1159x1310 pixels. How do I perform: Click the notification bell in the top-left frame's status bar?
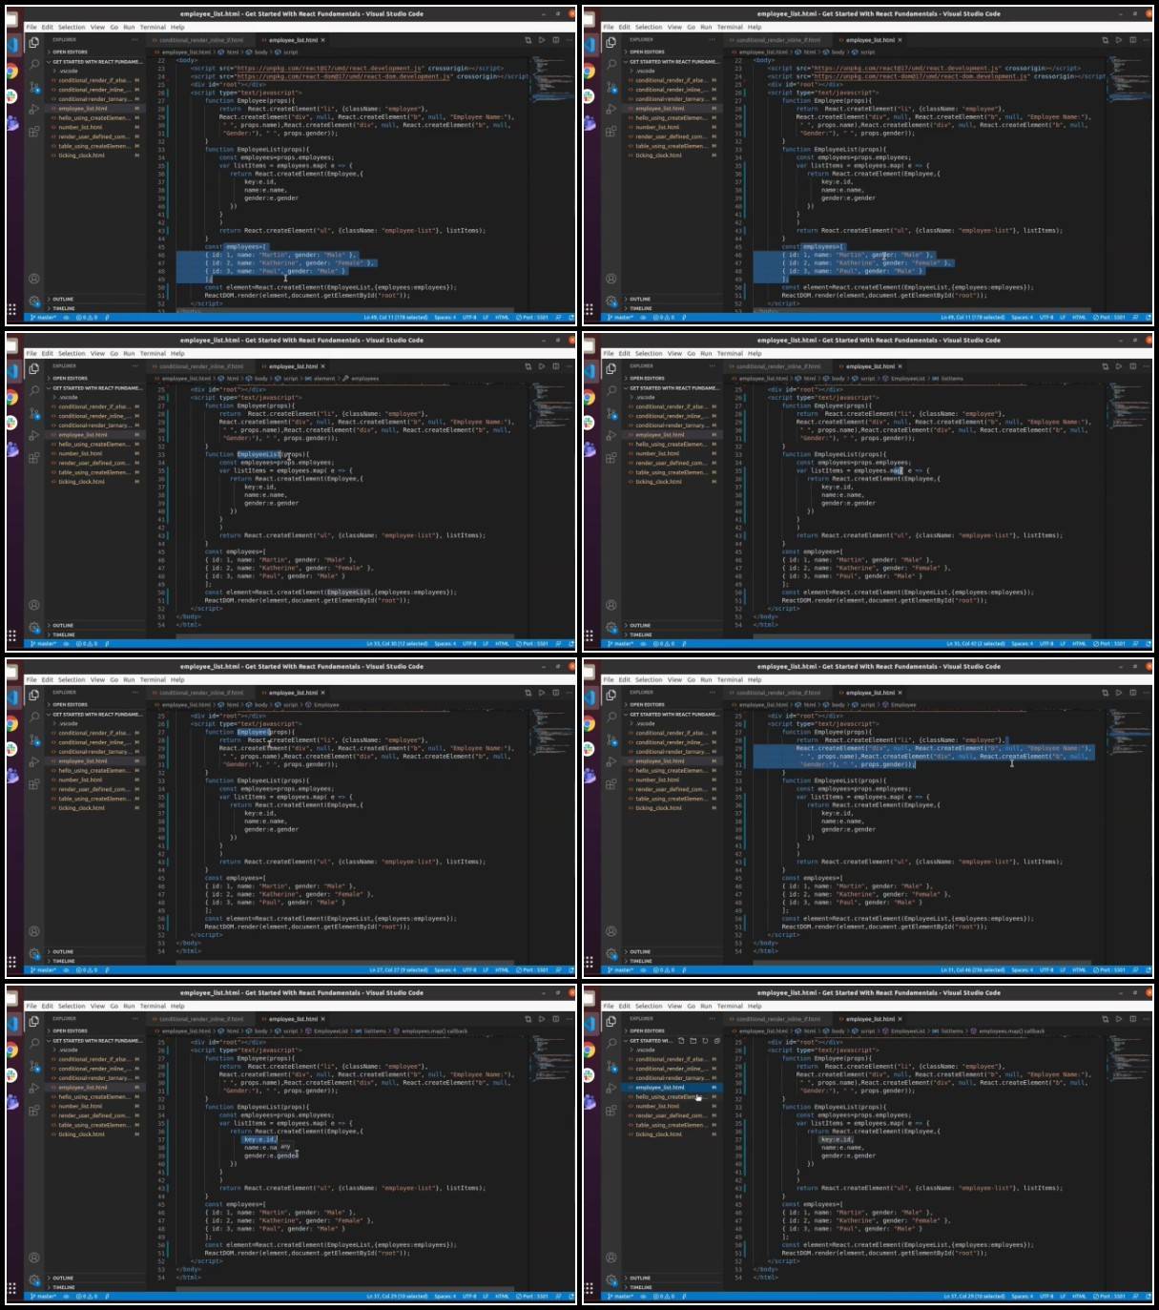click(570, 318)
